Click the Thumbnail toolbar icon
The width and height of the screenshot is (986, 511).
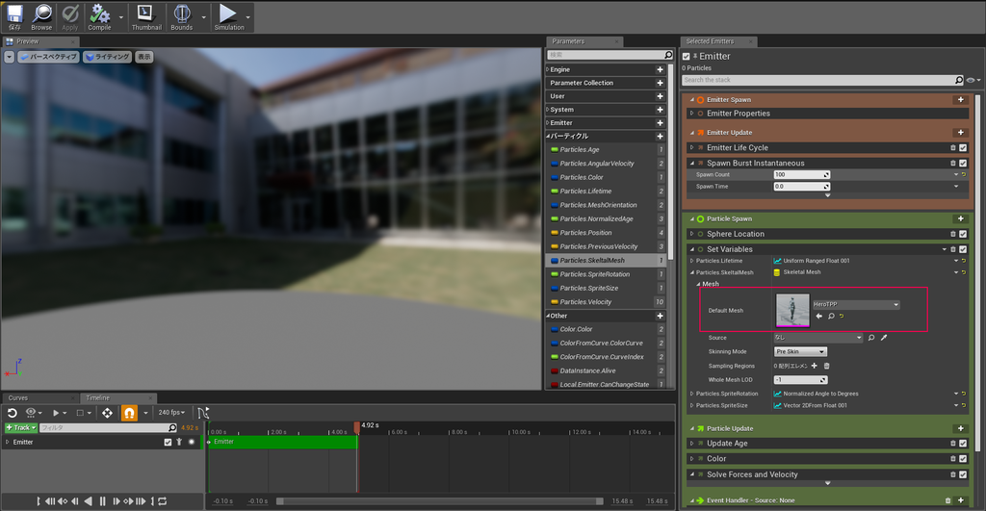click(146, 13)
